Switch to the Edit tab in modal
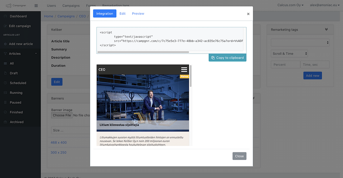This screenshot has height=178, width=343. [x=123, y=14]
